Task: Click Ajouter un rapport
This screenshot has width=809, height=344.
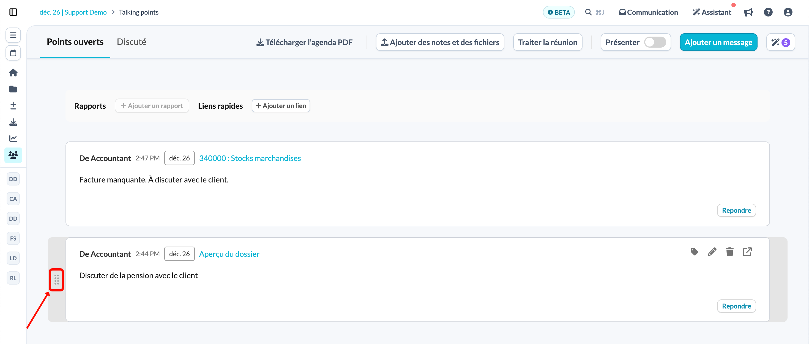Action: point(152,106)
